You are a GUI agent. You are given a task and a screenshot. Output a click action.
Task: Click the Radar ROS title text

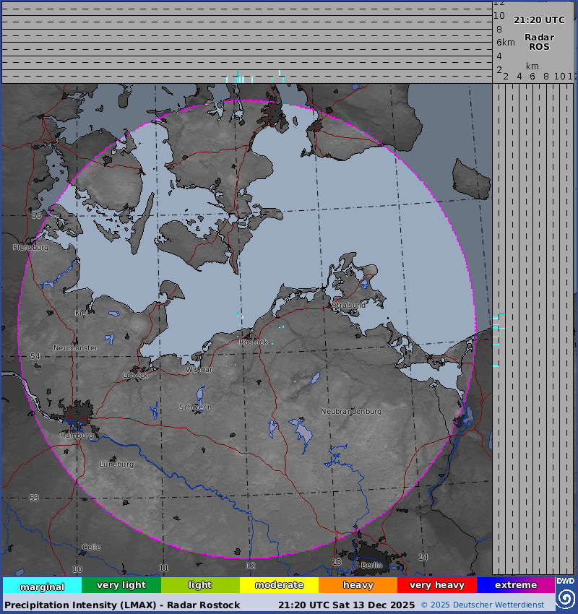click(539, 42)
